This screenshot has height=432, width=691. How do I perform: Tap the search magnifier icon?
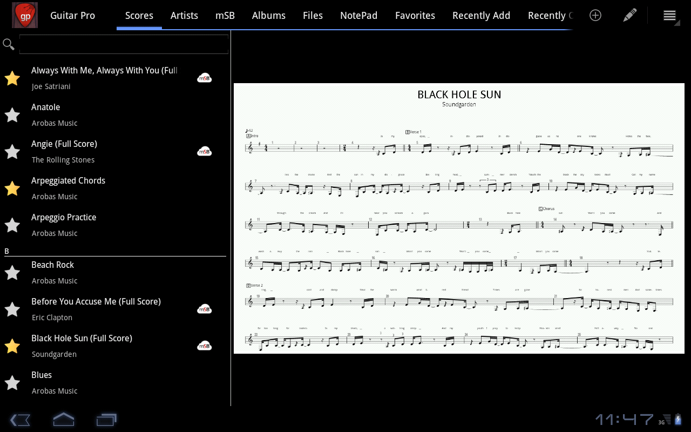[x=9, y=44]
